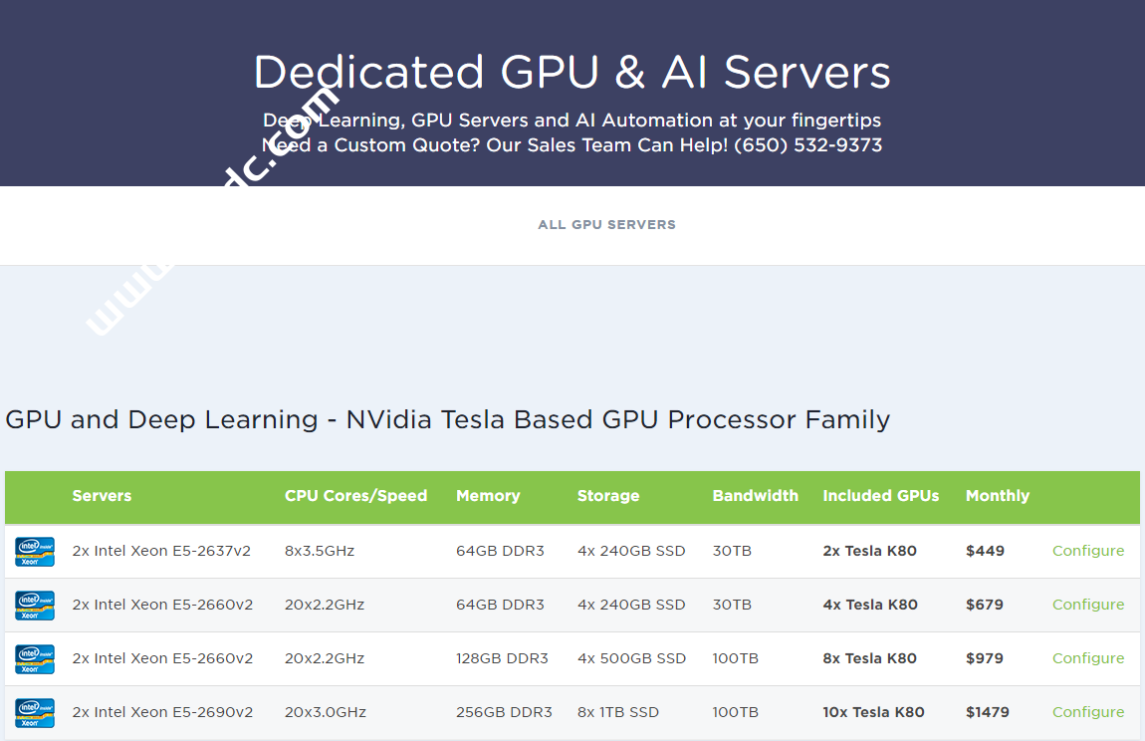Click the 20x3.0GHz CPU speed cell
This screenshot has width=1145, height=741.
click(x=325, y=712)
